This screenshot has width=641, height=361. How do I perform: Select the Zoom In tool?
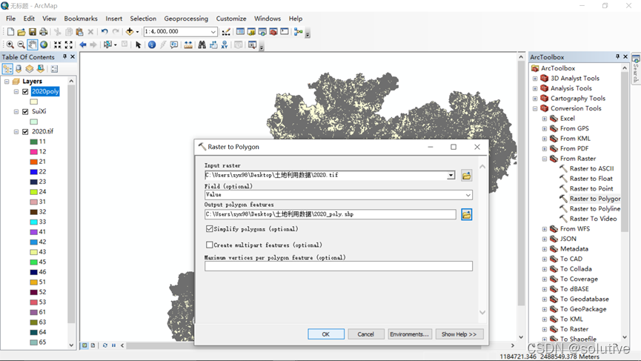[10, 44]
